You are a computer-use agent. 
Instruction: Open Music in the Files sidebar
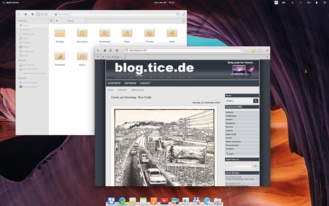coord(32,38)
